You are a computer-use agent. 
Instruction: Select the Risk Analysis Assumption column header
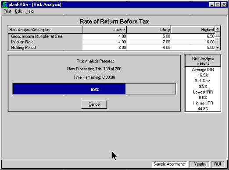(45, 30)
